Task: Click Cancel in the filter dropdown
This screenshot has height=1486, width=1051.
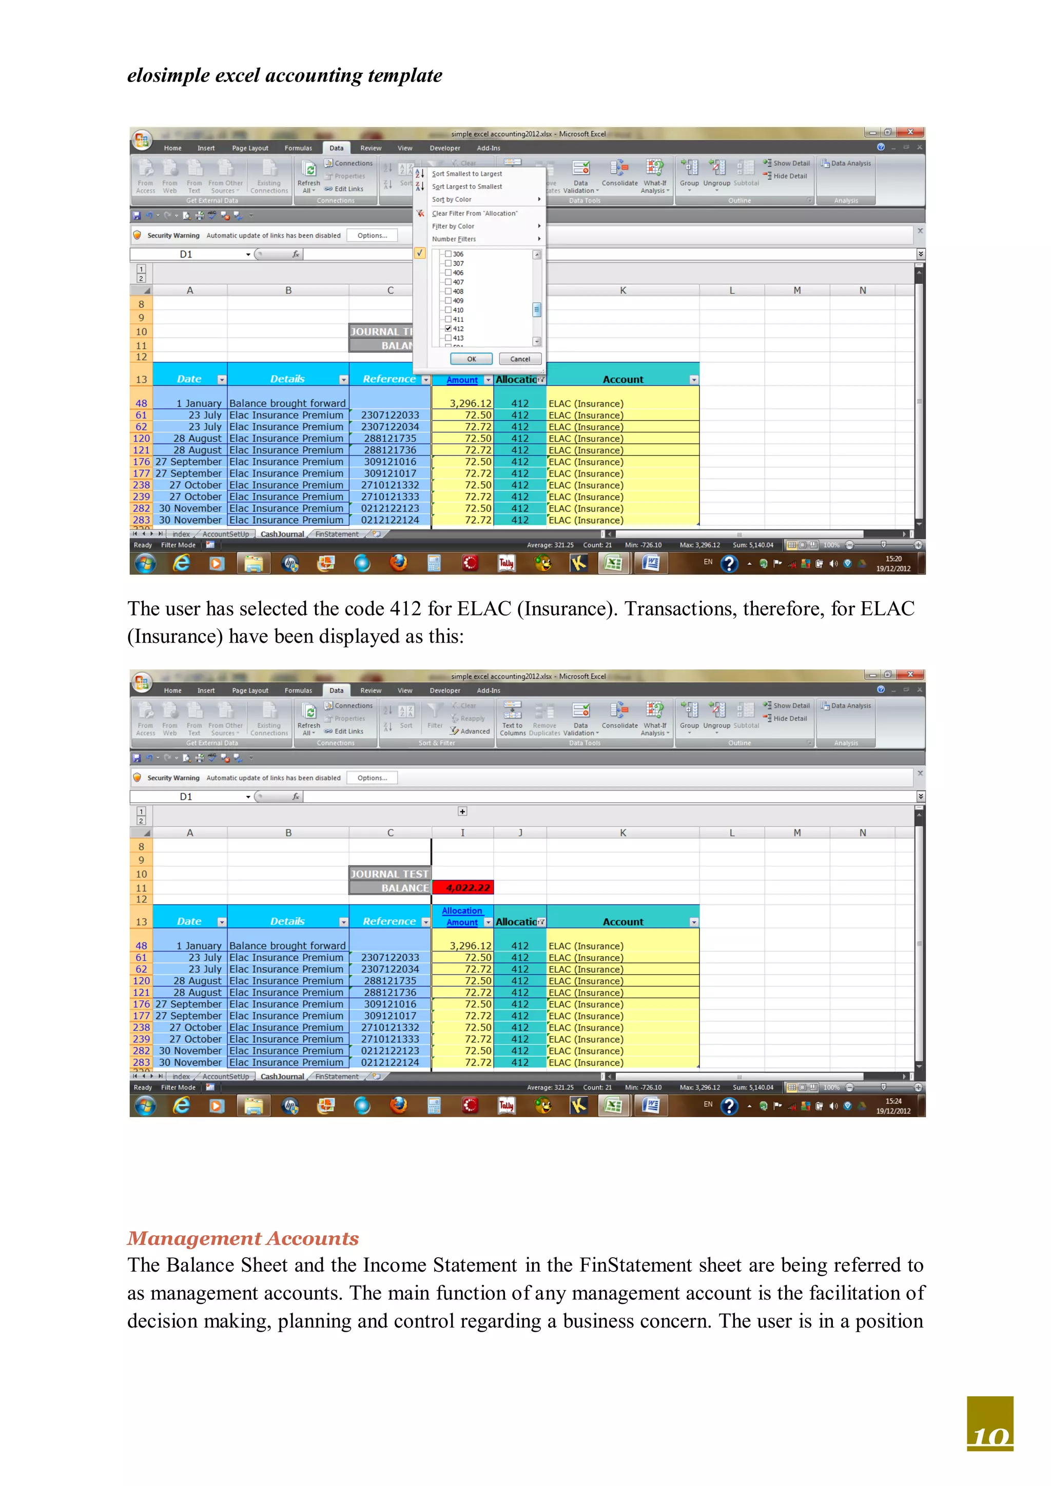Action: point(520,359)
